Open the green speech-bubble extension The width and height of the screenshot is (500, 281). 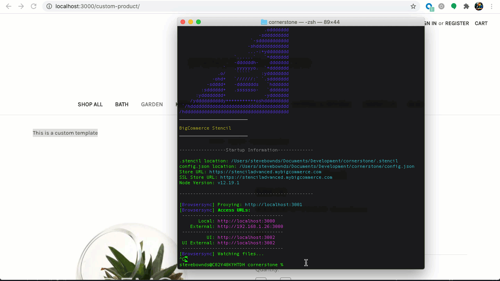[x=454, y=6]
